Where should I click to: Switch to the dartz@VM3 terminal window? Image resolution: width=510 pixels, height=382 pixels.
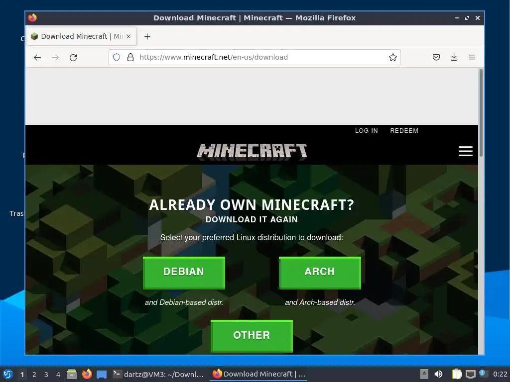(159, 374)
